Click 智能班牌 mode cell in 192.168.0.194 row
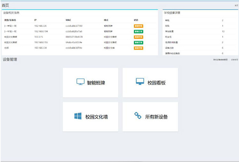Screen dimensions: 239x162 (x=108, y=31)
